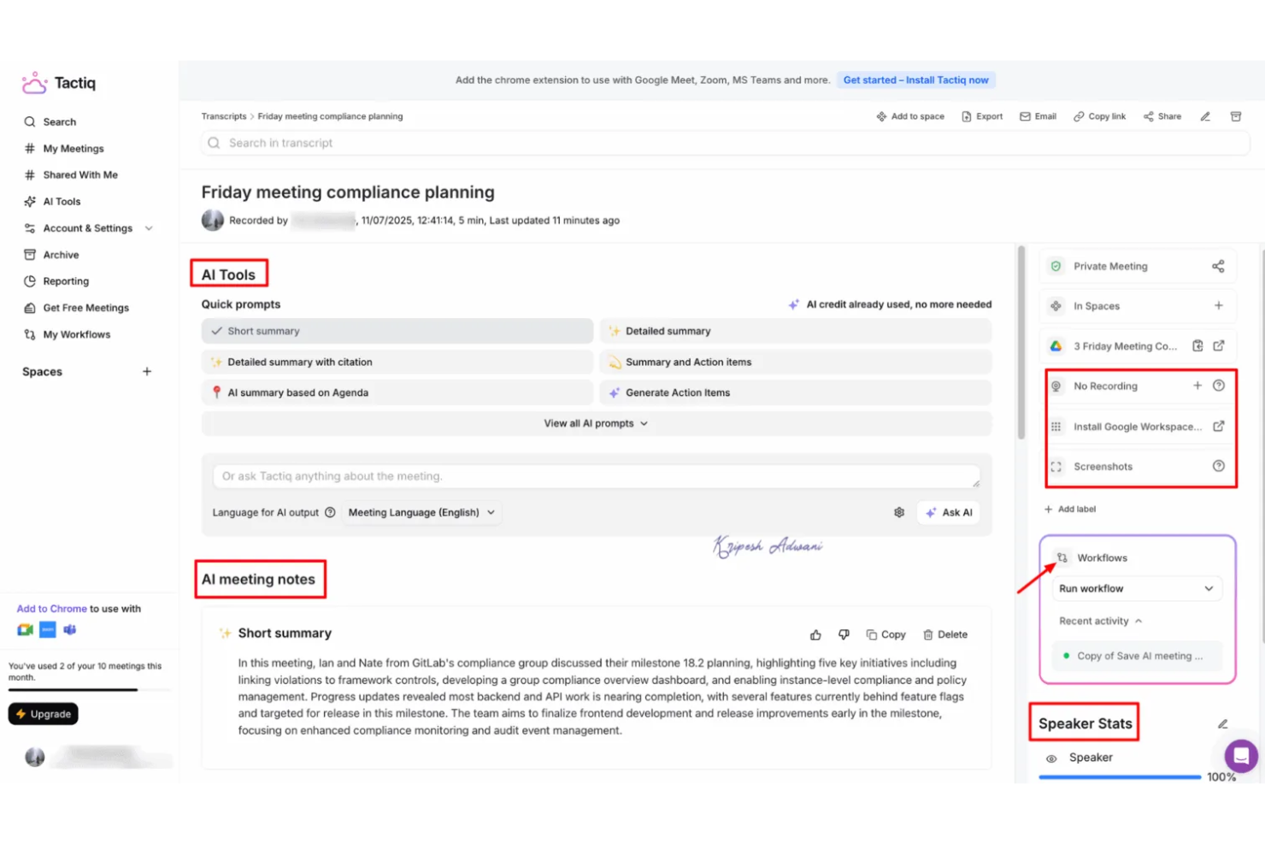
Task: Click Get started – Install Tactiq now
Action: 915,80
